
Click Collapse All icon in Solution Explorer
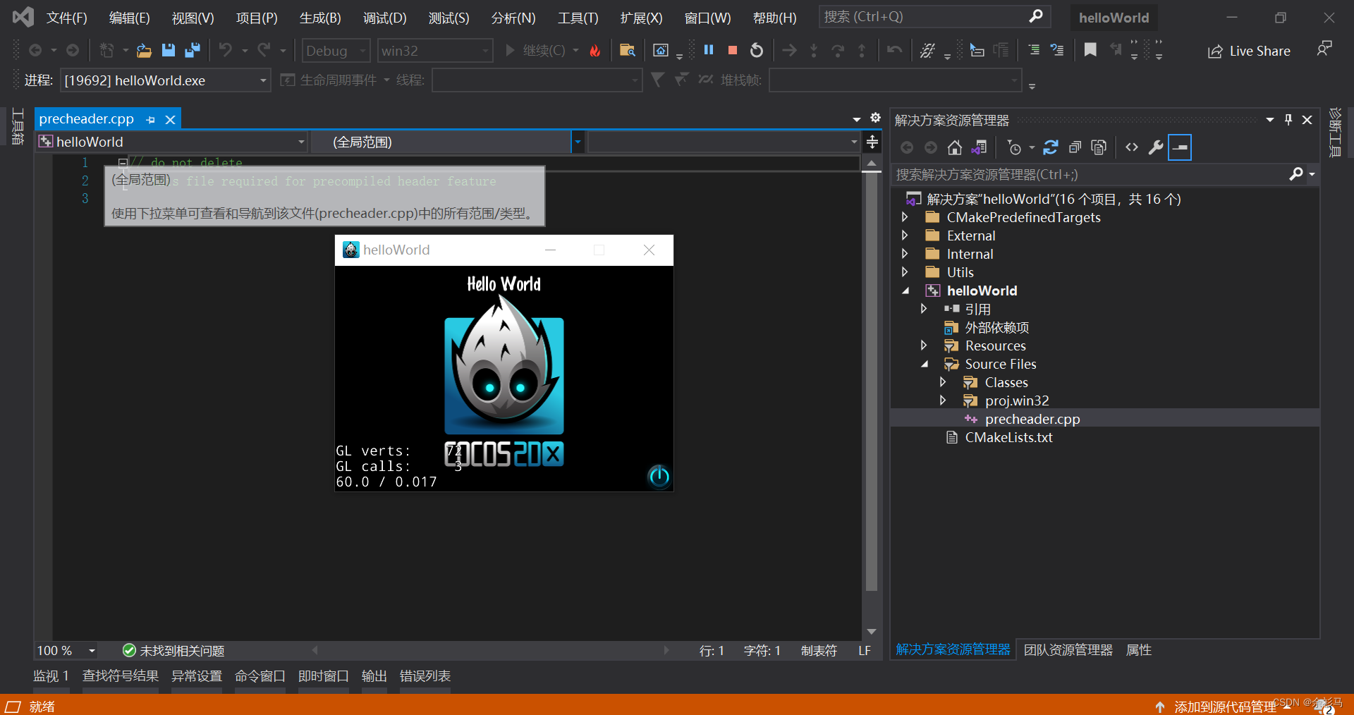point(1075,147)
